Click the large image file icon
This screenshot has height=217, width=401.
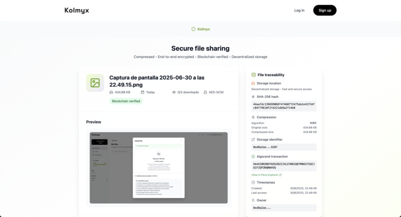95,83
